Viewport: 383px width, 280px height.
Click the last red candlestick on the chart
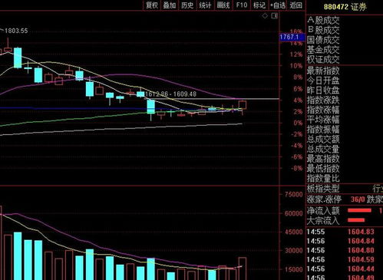tap(243, 105)
